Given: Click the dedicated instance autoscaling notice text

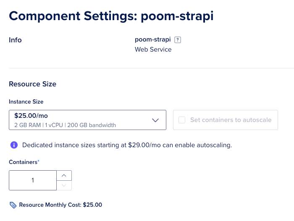Looking at the screenshot, I should [127, 145].
